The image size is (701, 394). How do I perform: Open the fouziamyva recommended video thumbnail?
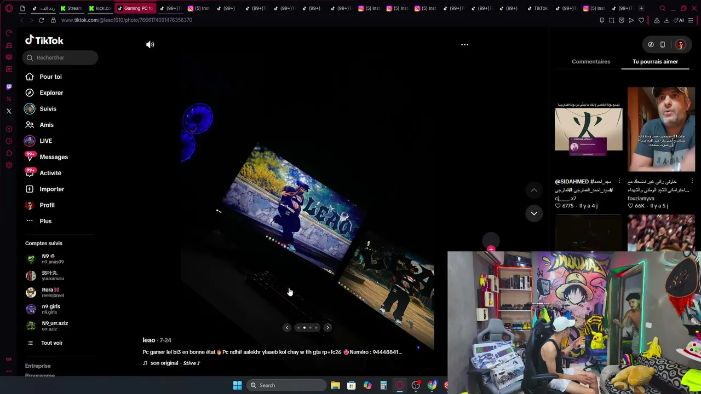[x=661, y=130]
